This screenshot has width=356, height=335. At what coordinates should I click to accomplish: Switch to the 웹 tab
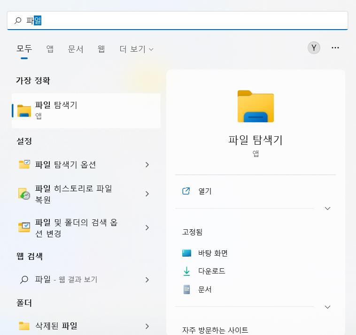pyautogui.click(x=101, y=49)
